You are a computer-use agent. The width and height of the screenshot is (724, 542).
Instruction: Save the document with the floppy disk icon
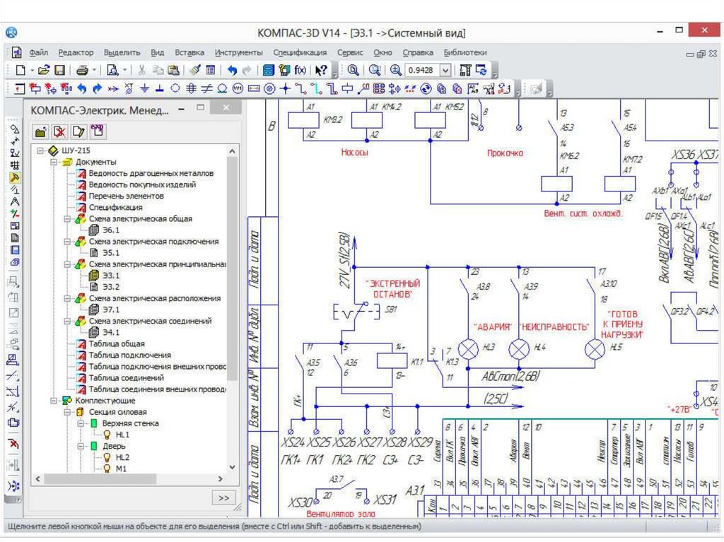coord(59,70)
